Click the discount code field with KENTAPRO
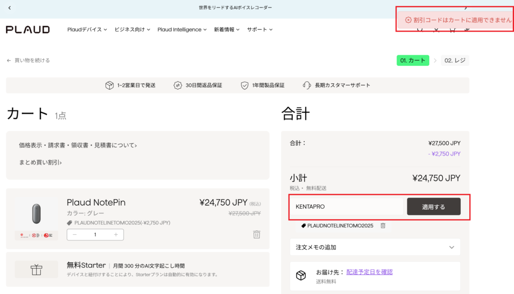Screen dimensions: 514x294 [347, 207]
